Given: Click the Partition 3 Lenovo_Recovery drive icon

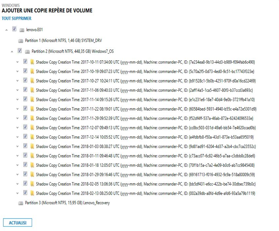Looking at the screenshot, I should pyautogui.click(x=21, y=203).
